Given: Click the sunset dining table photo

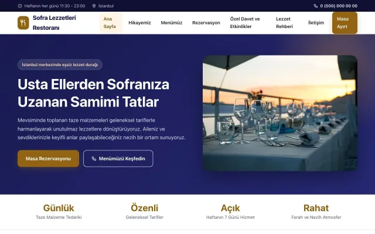Looking at the screenshot, I should (280, 113).
